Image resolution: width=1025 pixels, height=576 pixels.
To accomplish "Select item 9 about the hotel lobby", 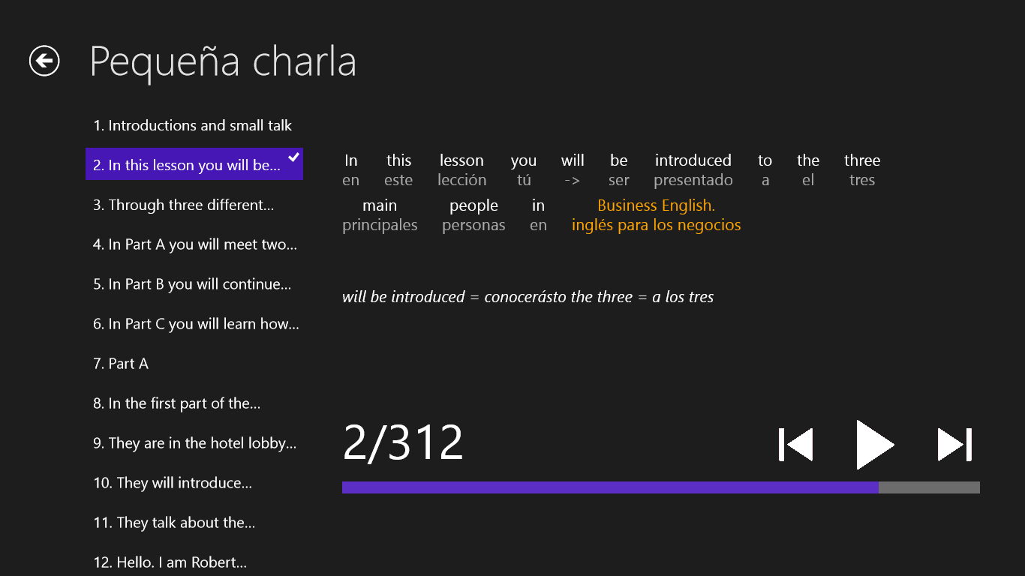I will pyautogui.click(x=195, y=443).
